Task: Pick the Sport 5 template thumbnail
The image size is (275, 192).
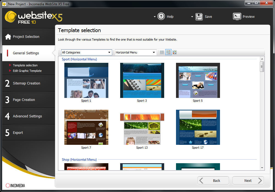Action: [x=198, y=80]
